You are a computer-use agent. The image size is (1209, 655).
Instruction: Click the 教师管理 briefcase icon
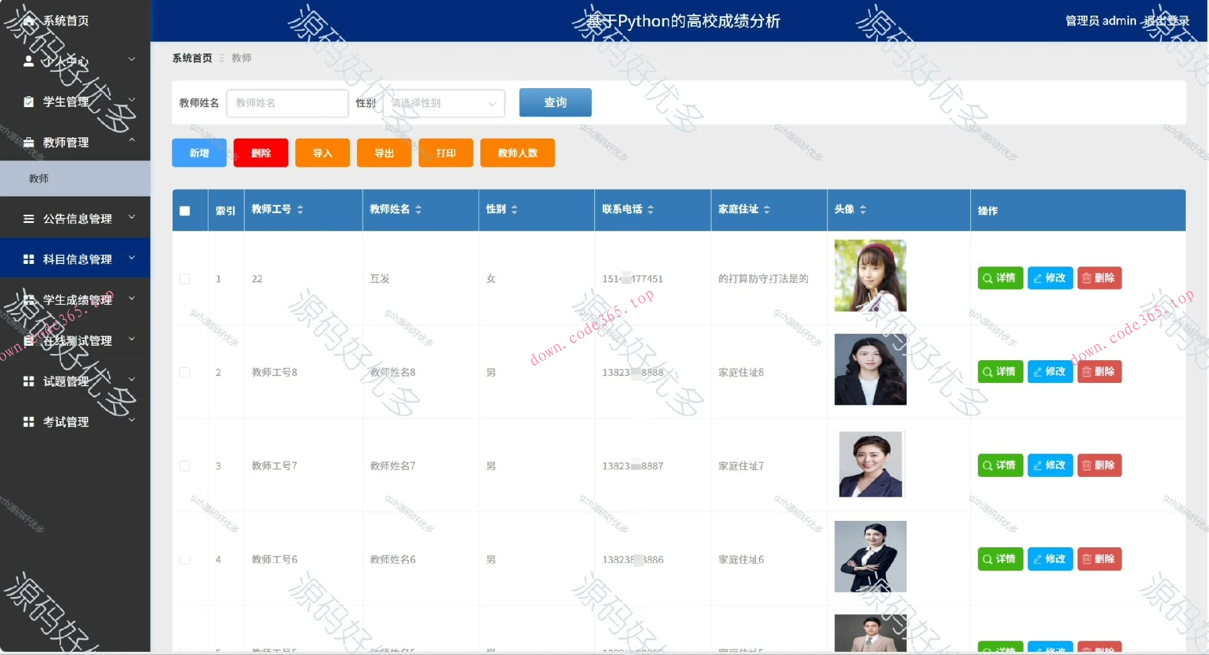coord(28,142)
